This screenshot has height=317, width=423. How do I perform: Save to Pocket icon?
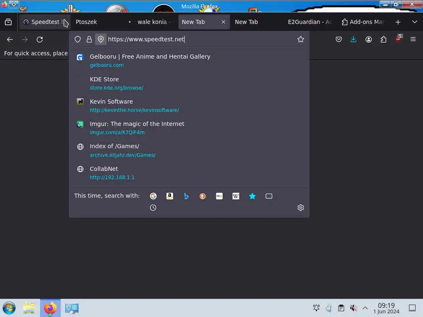point(339,39)
